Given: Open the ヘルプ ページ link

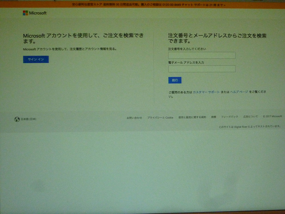Looking at the screenshot, I should click(x=239, y=92).
